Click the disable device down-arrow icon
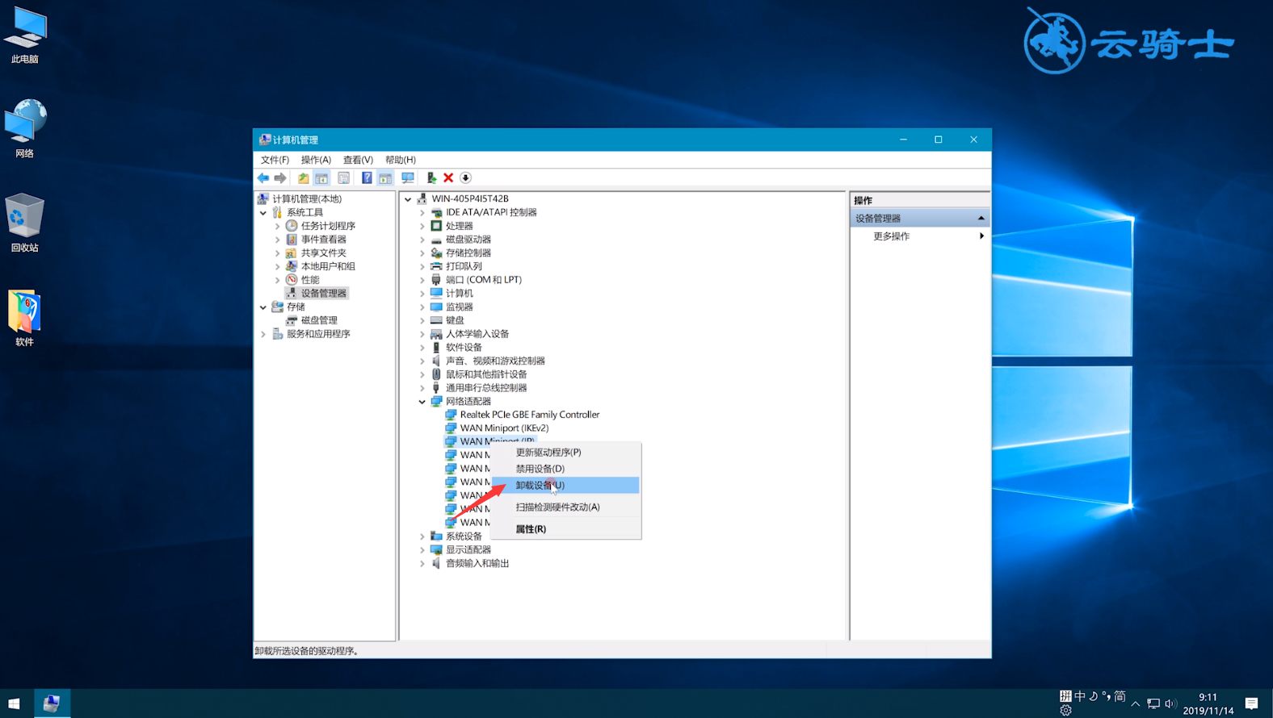 (465, 178)
